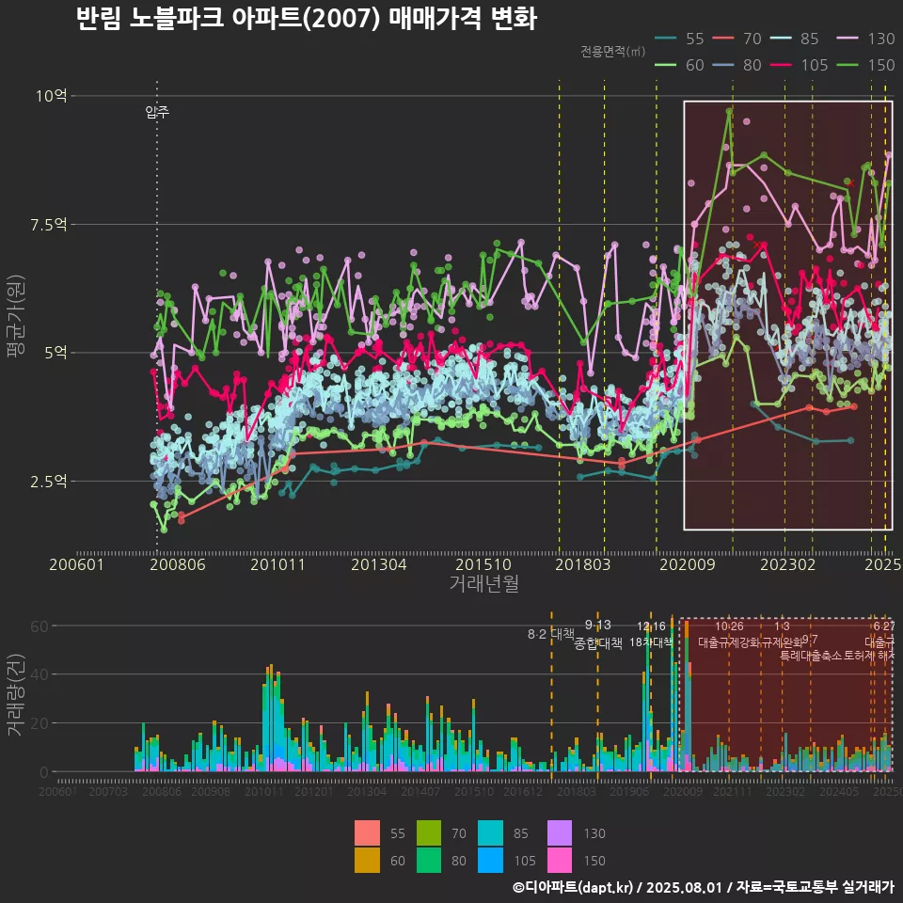Image resolution: width=903 pixels, height=903 pixels.
Task: Click 201011 on the price chart x-axis
Action: pyautogui.click(x=277, y=564)
